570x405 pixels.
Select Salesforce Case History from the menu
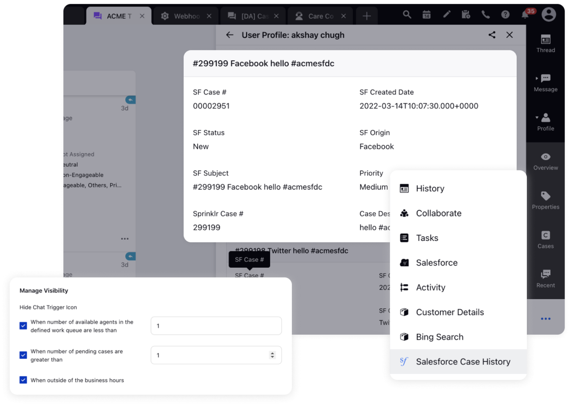[x=458, y=362]
